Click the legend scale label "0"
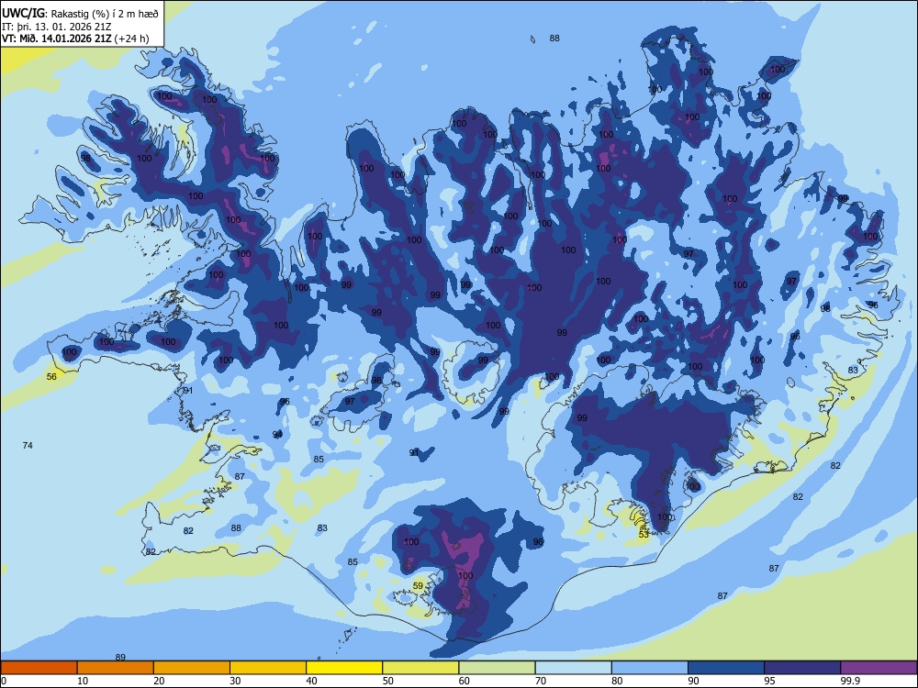Viewport: 918px width, 688px height. pos(4,681)
